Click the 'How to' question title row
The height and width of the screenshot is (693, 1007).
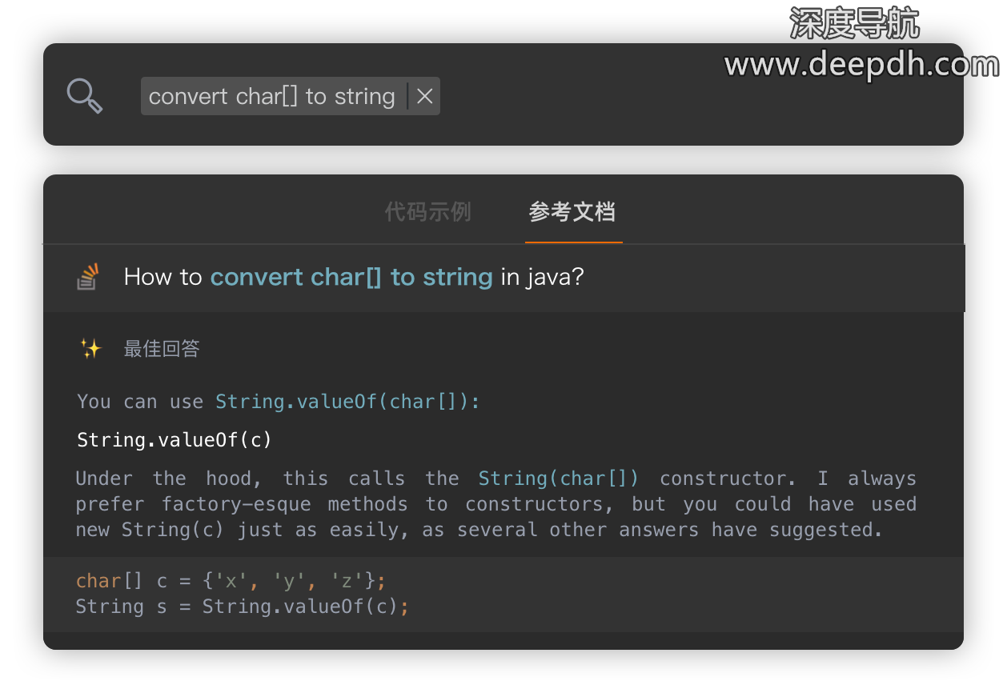(x=503, y=278)
